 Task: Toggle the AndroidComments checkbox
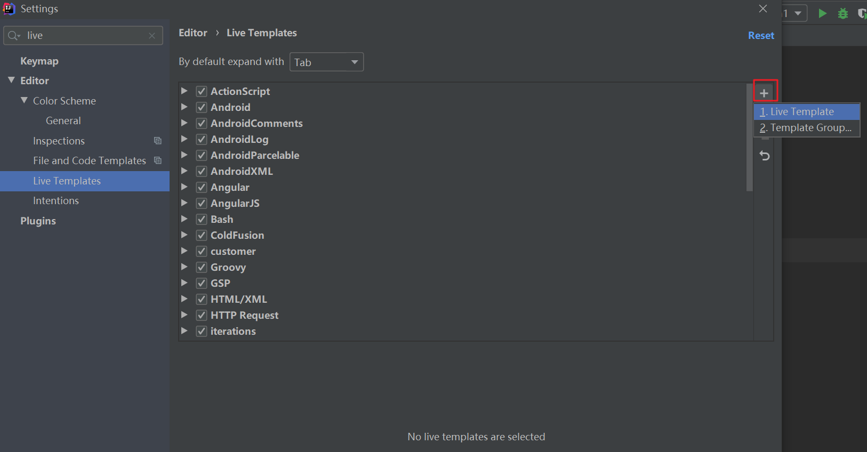[x=202, y=123]
